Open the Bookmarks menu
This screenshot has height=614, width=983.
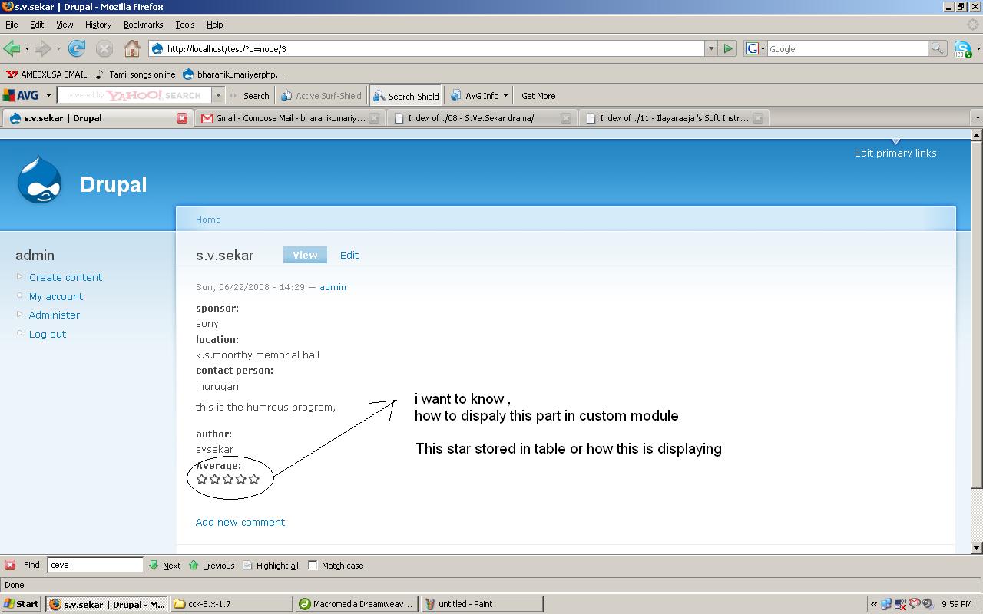pos(143,25)
